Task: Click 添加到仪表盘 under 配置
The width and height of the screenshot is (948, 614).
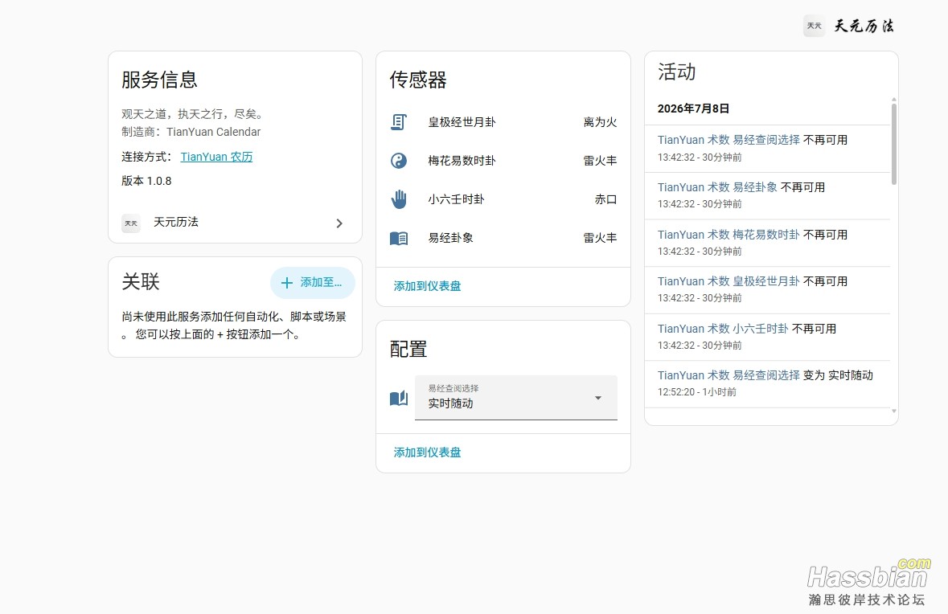Action: [427, 452]
